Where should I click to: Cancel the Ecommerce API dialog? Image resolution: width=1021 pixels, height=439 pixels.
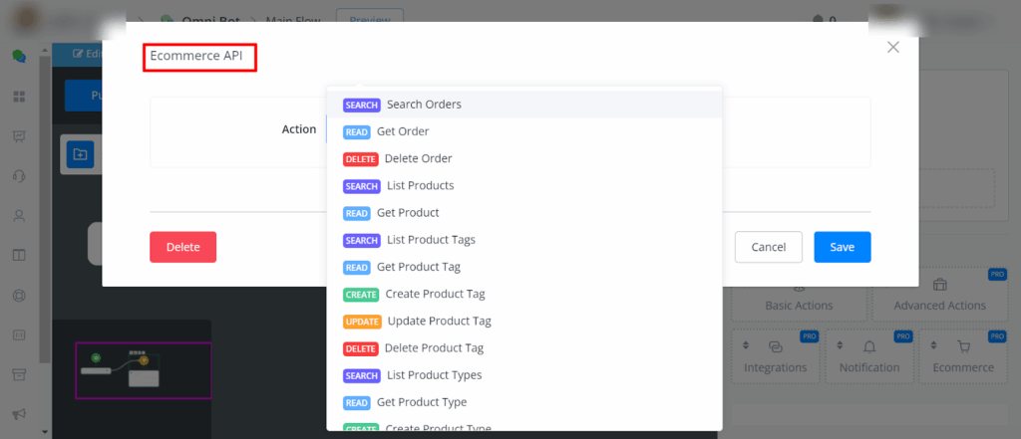tap(768, 247)
